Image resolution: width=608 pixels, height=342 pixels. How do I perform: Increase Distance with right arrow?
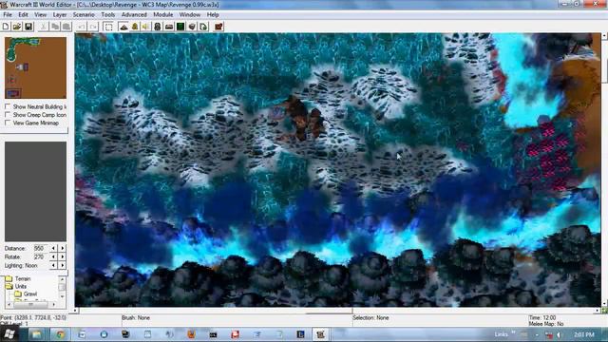point(63,248)
